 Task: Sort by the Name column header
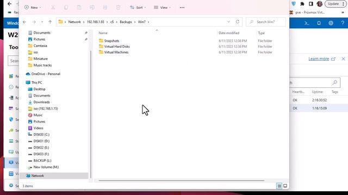click(103, 33)
